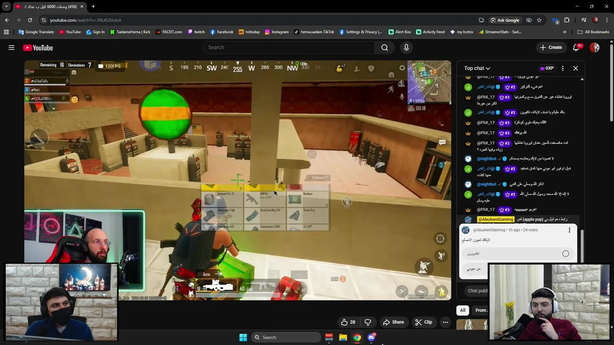Click the browser Back arrow
Image resolution: width=614 pixels, height=345 pixels.
(x=7, y=20)
